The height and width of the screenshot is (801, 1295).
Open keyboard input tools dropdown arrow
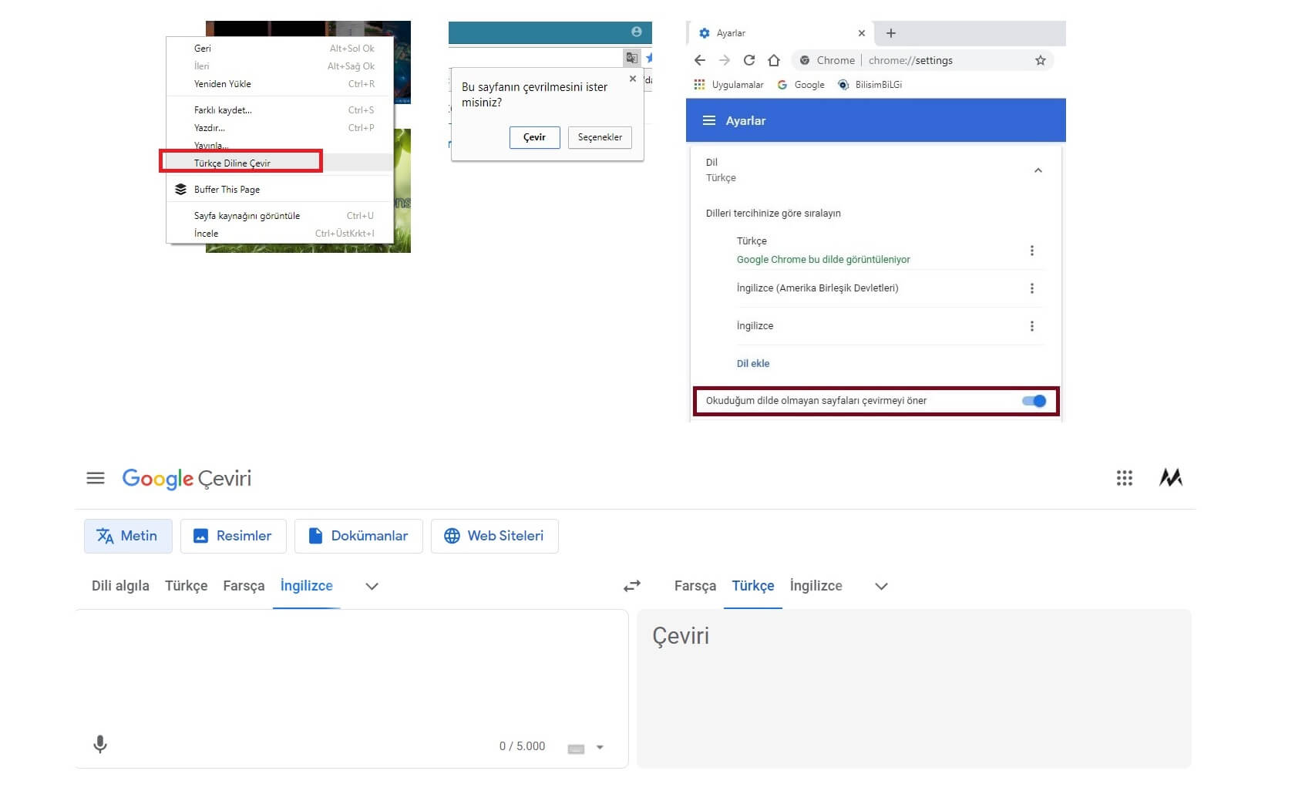[x=600, y=747]
